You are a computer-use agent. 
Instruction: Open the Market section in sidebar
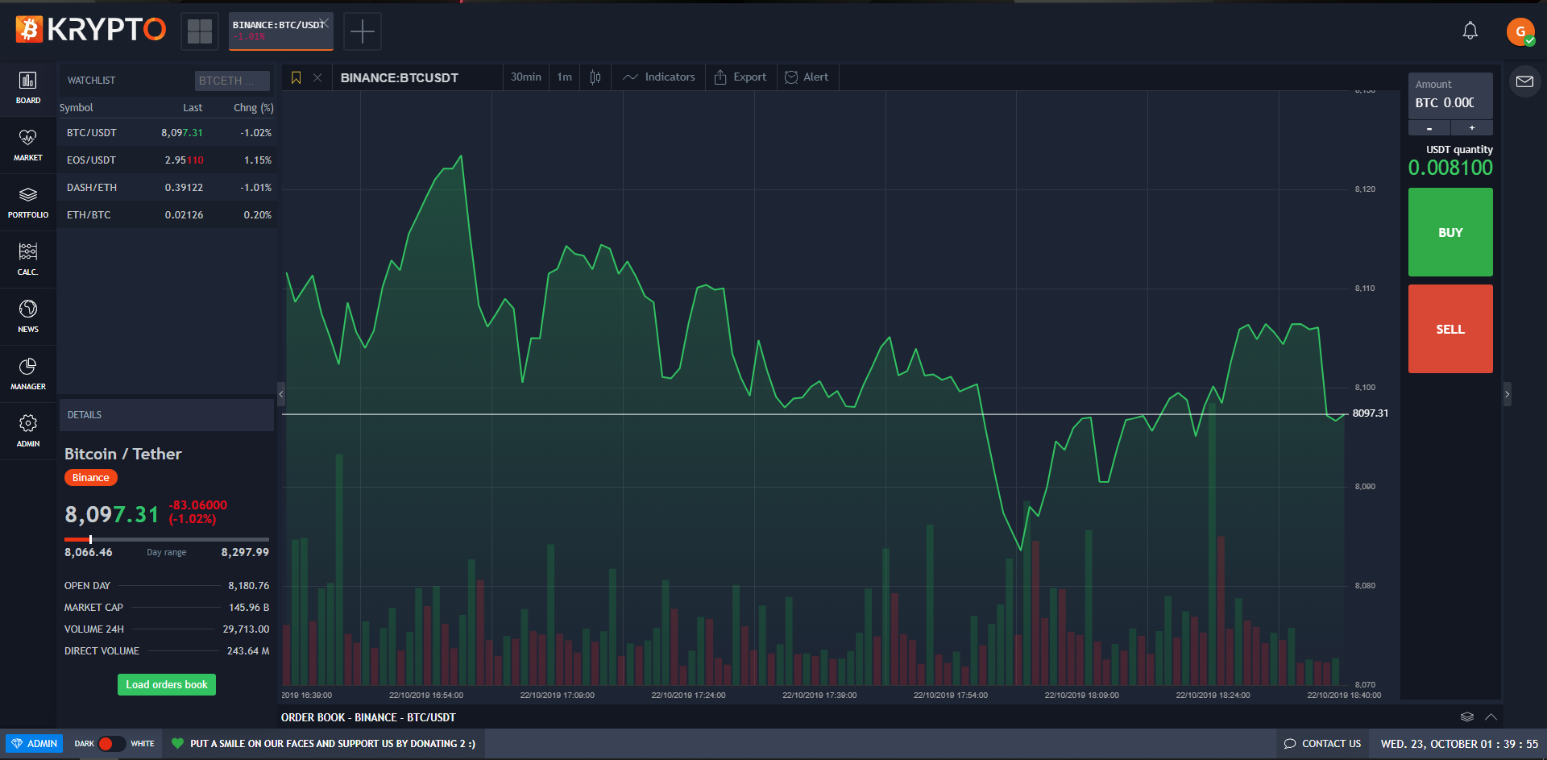tap(28, 145)
